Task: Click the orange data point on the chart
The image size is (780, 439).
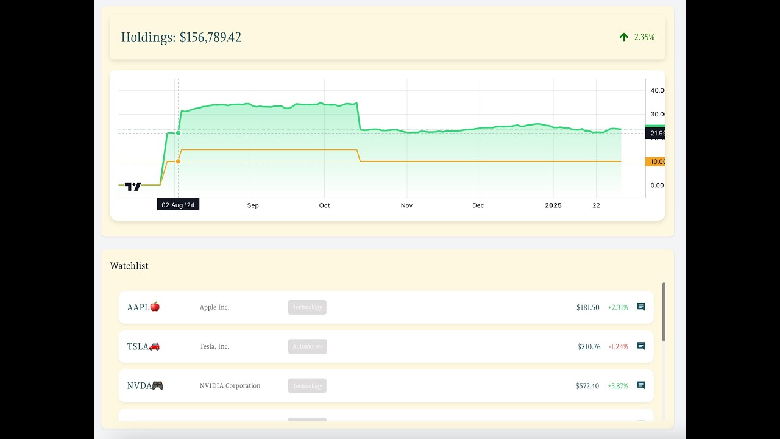Action: tap(178, 161)
